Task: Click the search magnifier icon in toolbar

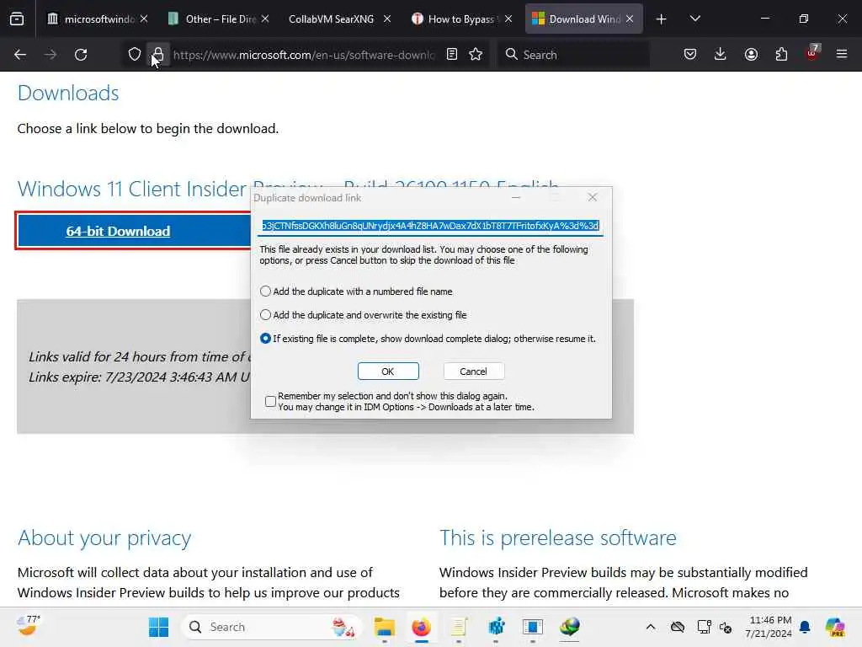Action: click(x=511, y=54)
